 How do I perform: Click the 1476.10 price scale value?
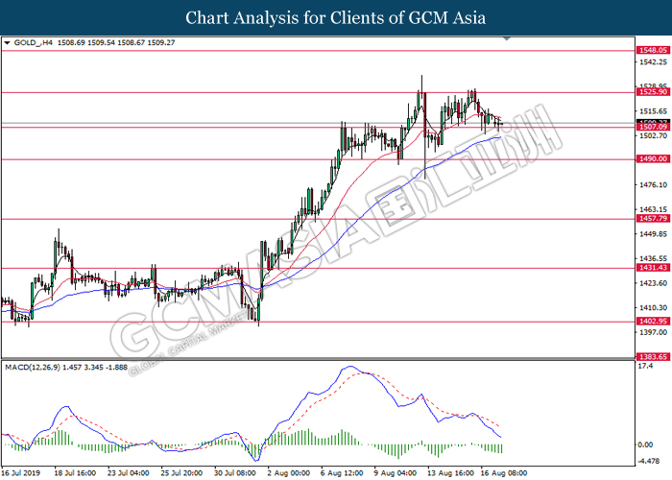pyautogui.click(x=653, y=185)
